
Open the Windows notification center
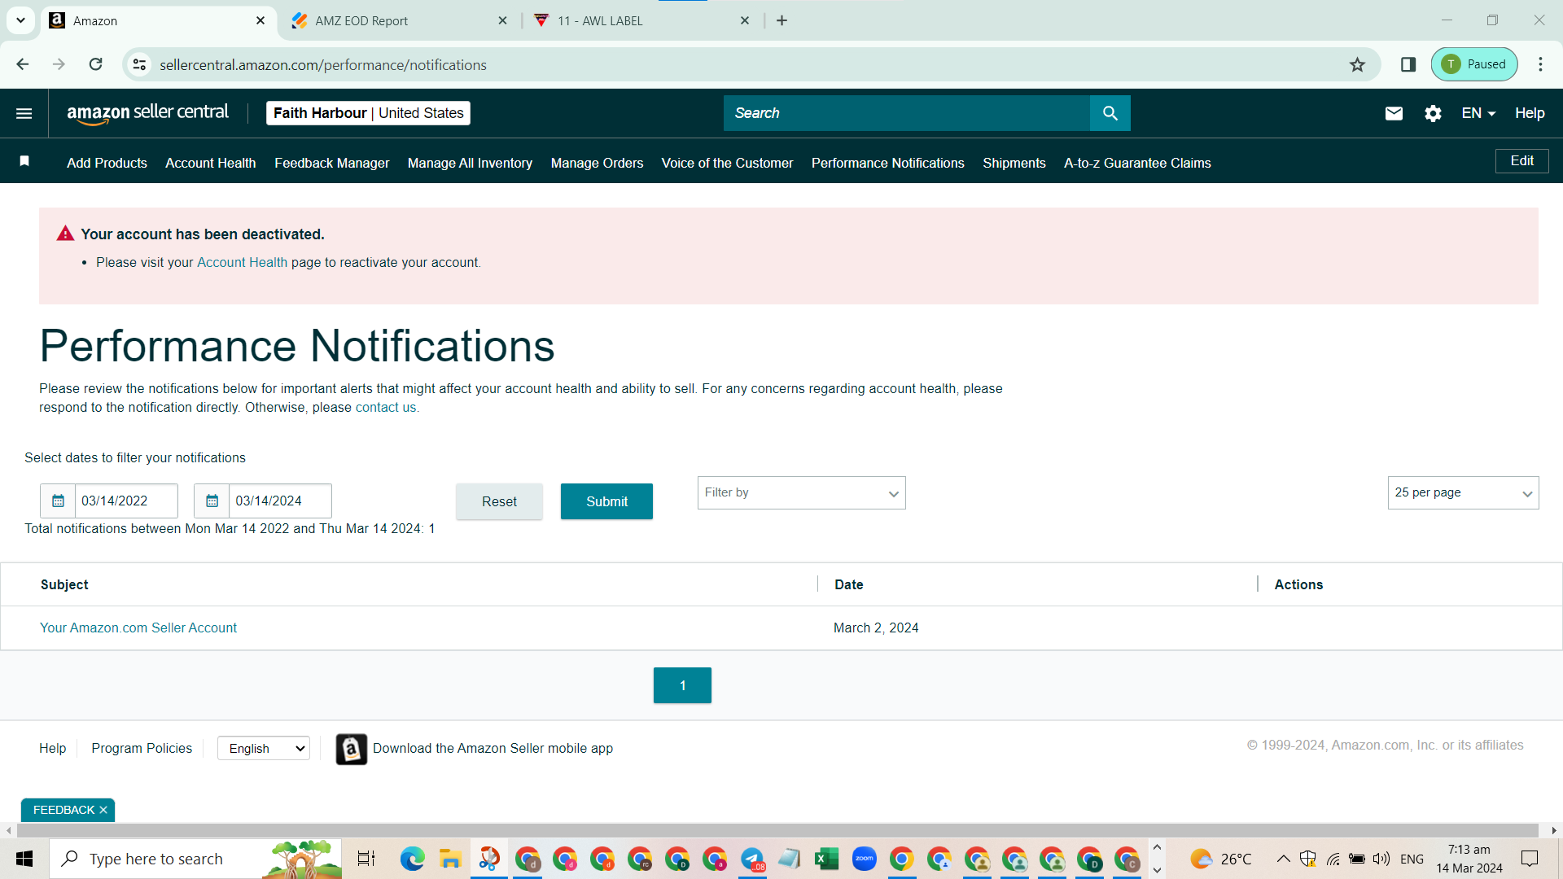click(1530, 859)
